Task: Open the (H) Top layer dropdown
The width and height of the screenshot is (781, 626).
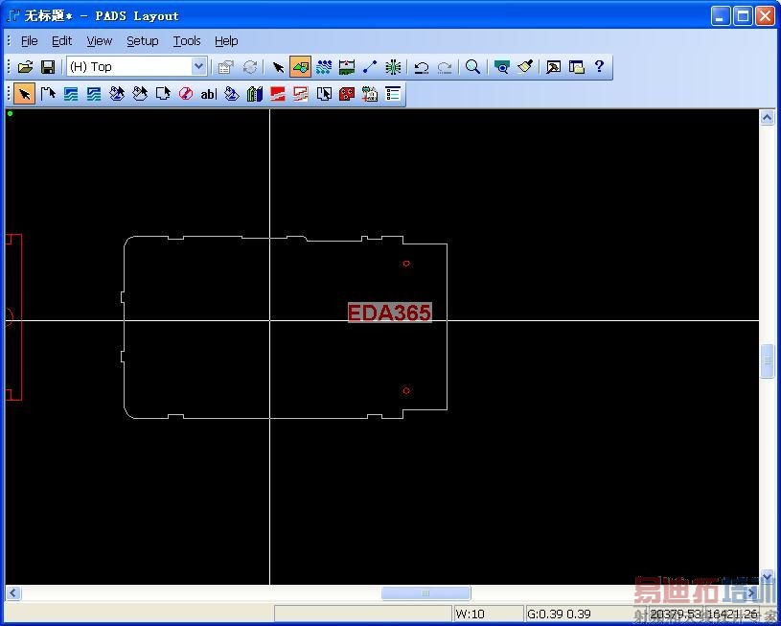Action: [199, 67]
